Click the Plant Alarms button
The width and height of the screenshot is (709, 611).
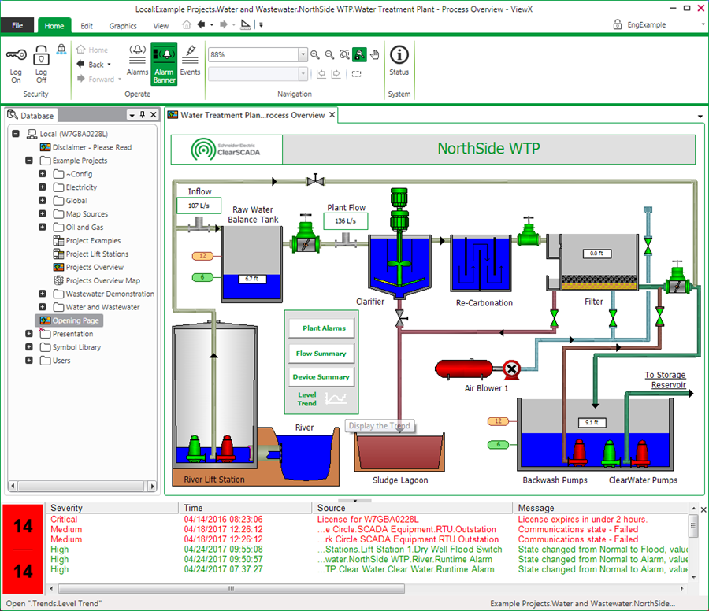tap(322, 328)
